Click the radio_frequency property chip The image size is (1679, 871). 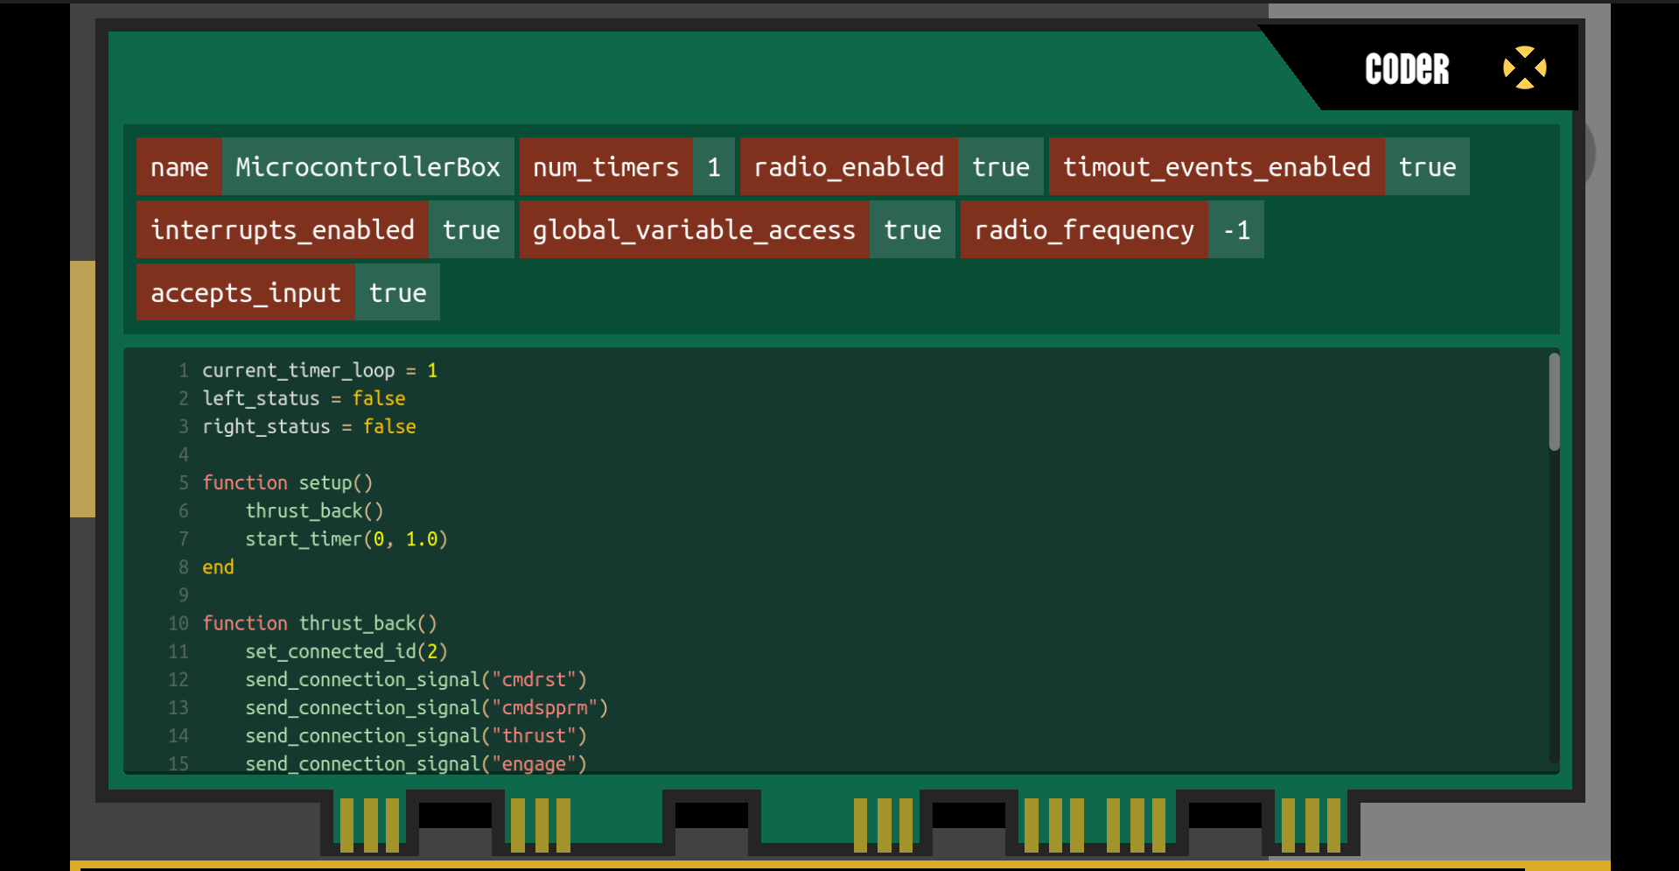point(1084,229)
